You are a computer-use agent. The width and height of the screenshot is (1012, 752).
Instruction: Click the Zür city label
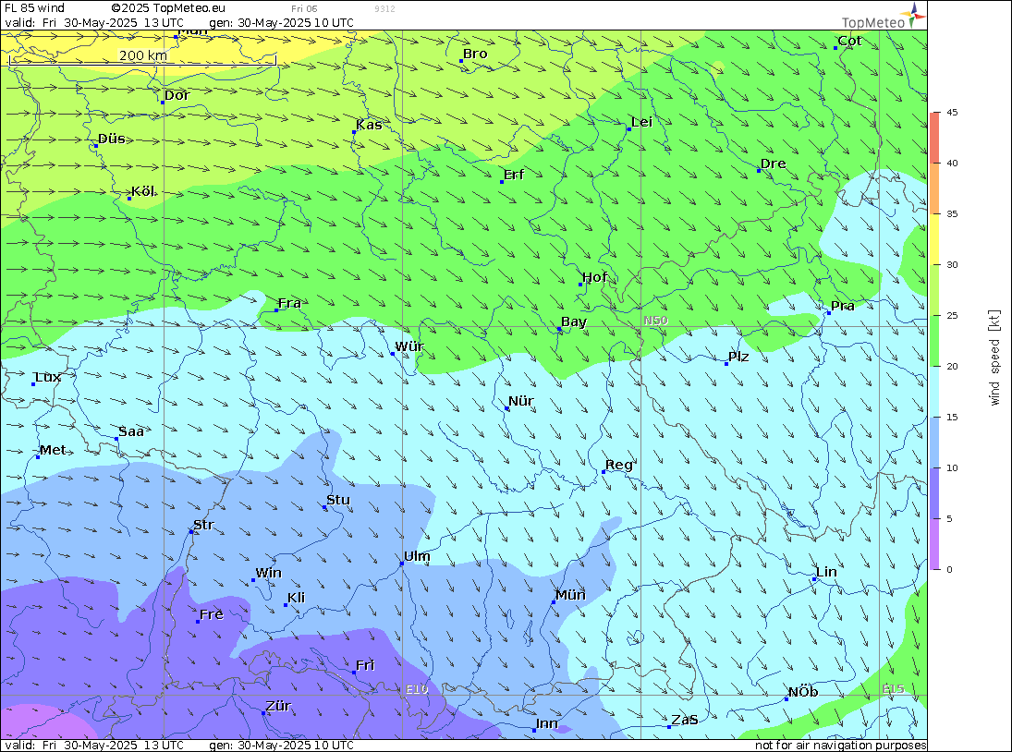(278, 706)
